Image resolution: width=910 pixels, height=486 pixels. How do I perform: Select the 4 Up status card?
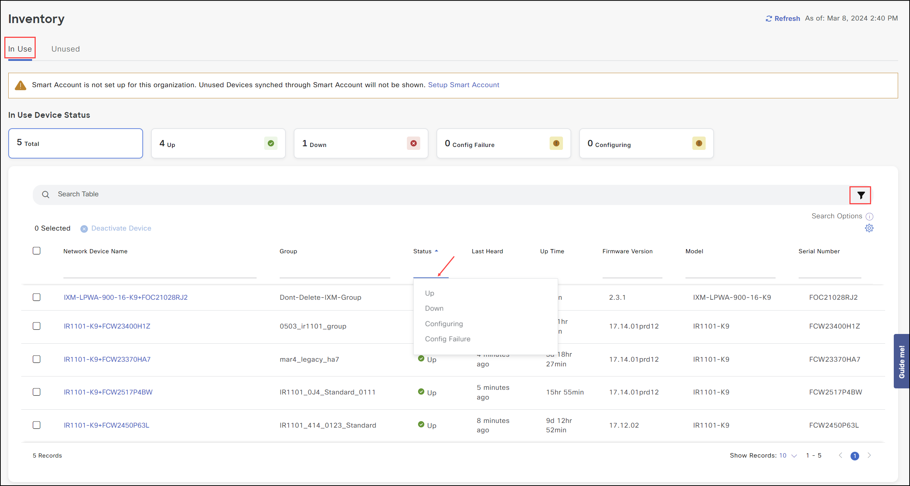218,143
